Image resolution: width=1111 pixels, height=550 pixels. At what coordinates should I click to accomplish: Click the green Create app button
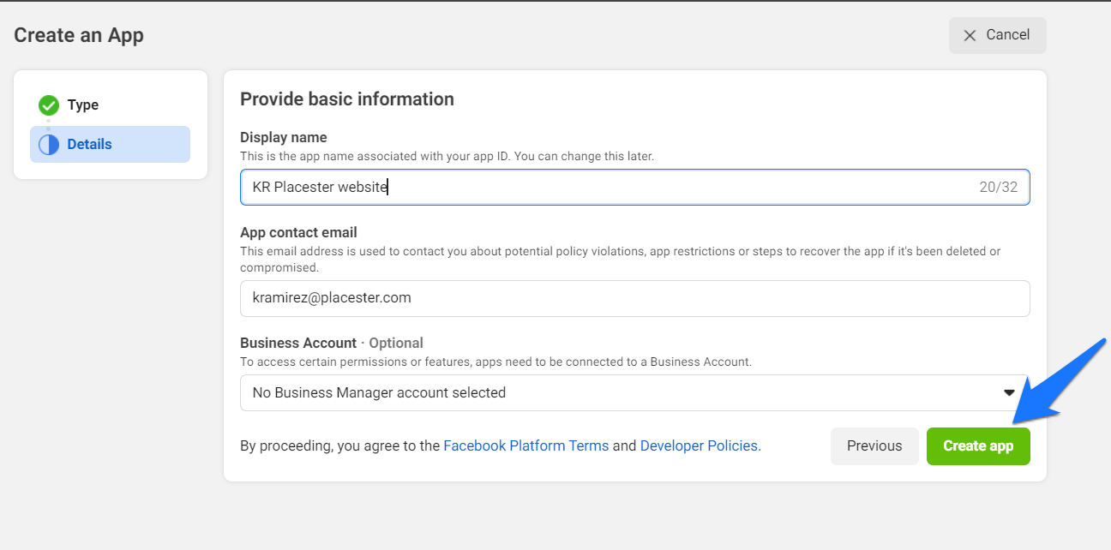pos(978,446)
